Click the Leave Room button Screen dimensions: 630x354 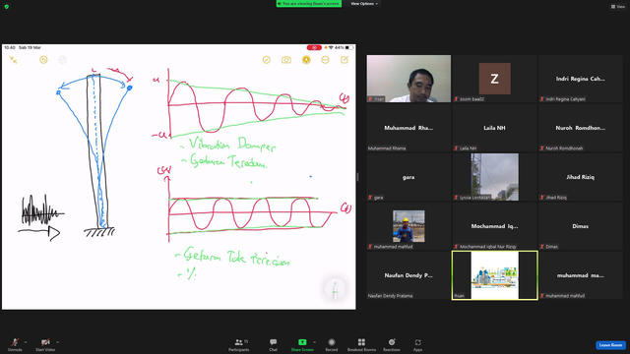pos(610,345)
